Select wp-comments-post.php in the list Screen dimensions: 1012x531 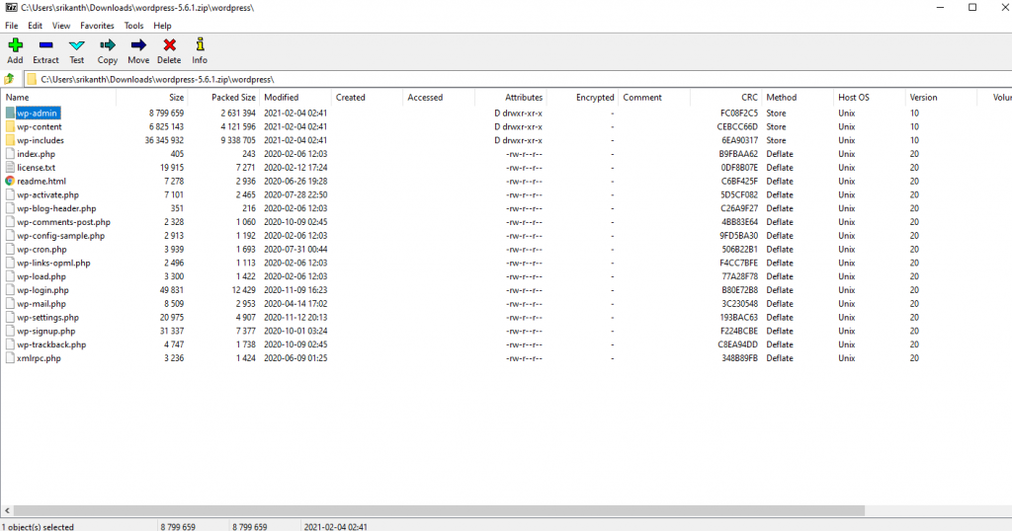[x=63, y=222]
